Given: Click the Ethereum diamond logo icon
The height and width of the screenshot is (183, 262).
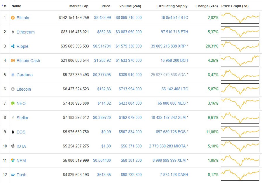Looking at the screenshot, I should [13, 32].
